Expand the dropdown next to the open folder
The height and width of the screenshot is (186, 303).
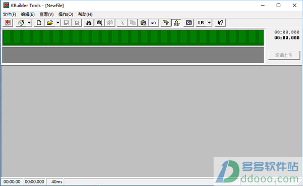pyautogui.click(x=58, y=23)
